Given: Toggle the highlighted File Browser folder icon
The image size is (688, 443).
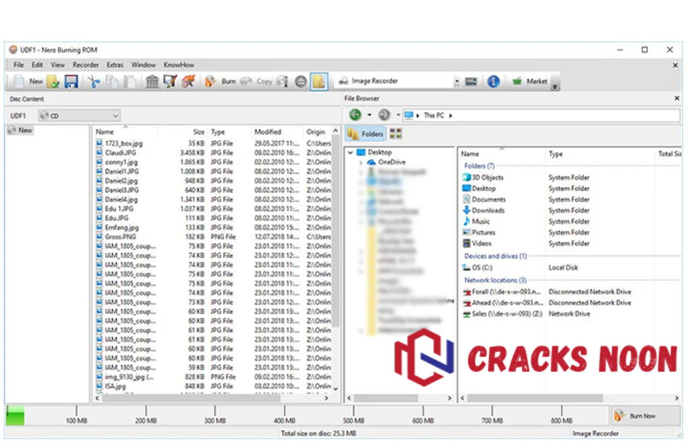Looking at the screenshot, I should click(x=319, y=81).
